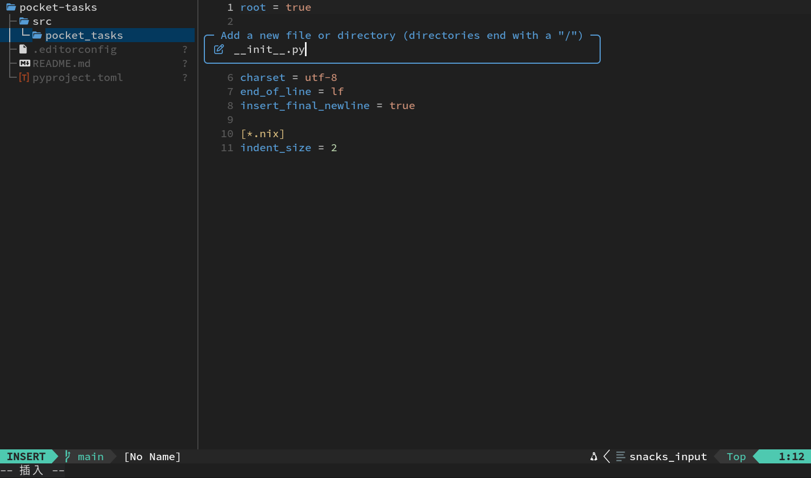Click the filetype lines icon beside snacks_input
This screenshot has width=811, height=478.
tap(621, 457)
